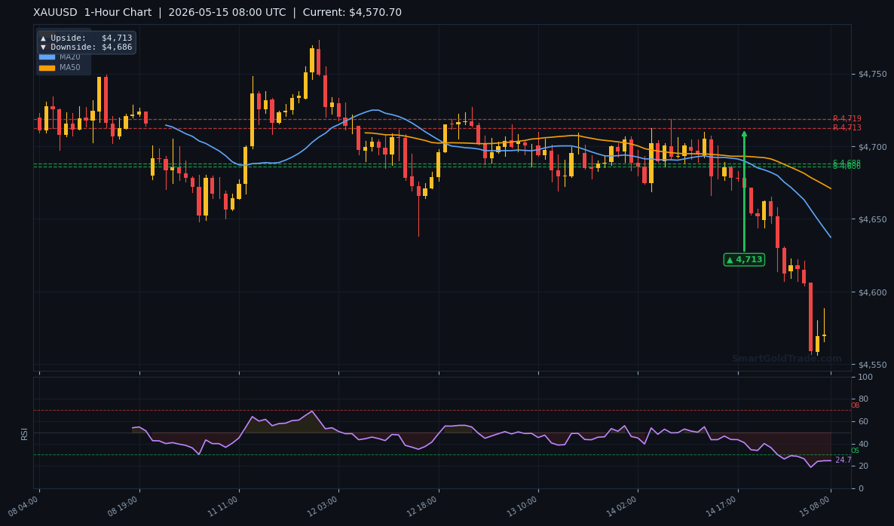This screenshot has height=526, width=894.
Task: Click the $4,550 price axis label
Action: tap(872, 365)
